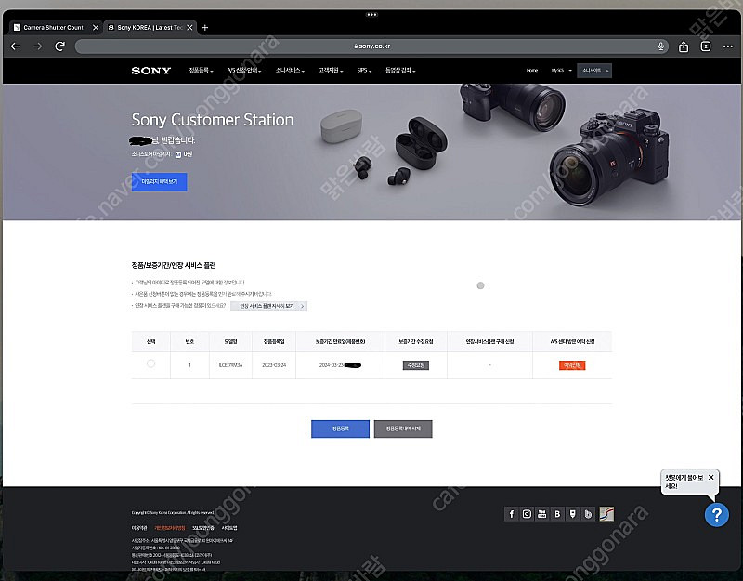Click the blue mileage benefits button

pyautogui.click(x=159, y=182)
